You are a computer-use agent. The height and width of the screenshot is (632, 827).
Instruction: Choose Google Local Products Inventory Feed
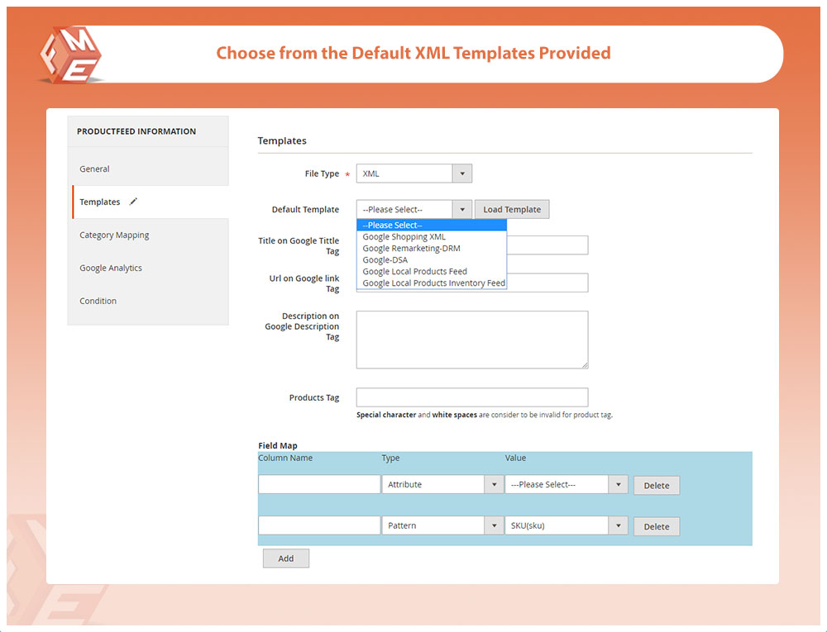coord(433,283)
